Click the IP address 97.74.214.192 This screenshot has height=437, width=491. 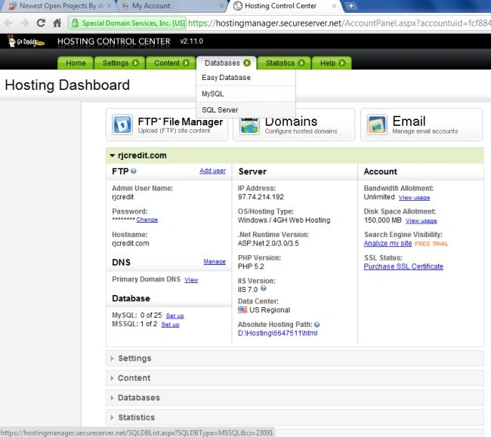coord(261,197)
